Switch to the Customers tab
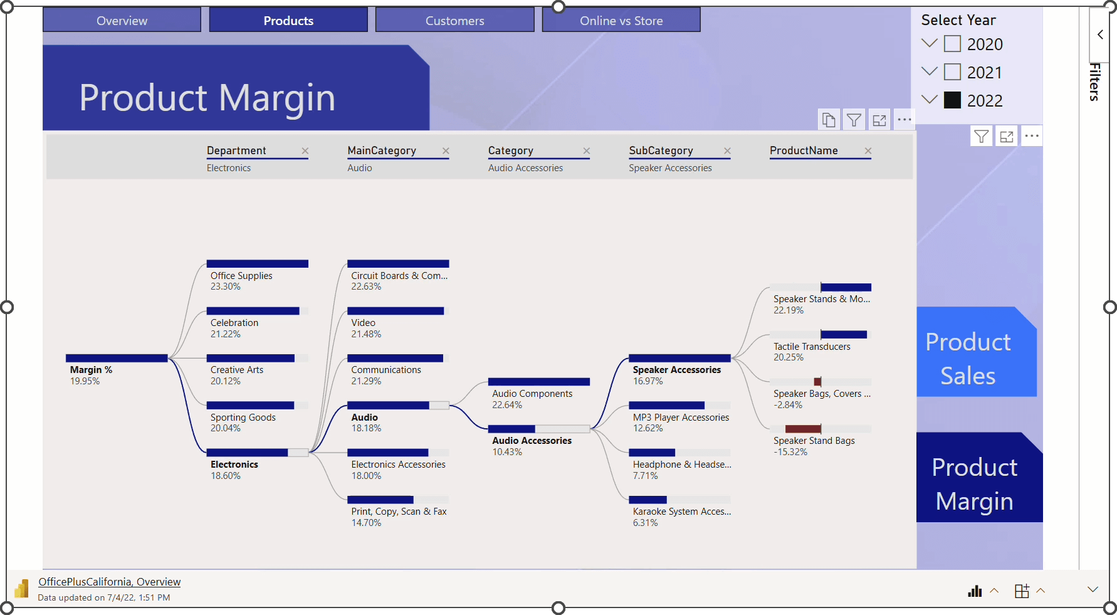 [x=454, y=21]
